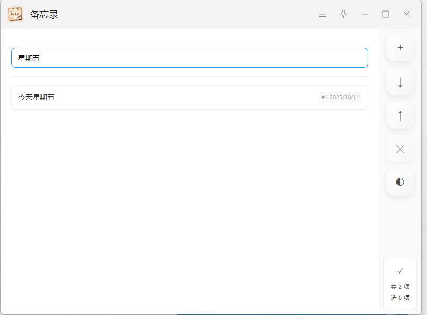
Task: Click the empty title bar space right of 备忘录
Action: [x=184, y=14]
